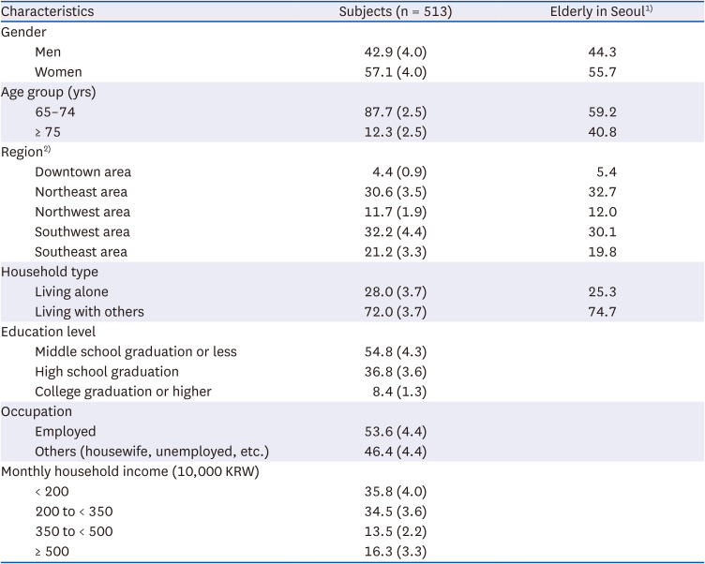The image size is (705, 564).
Task: Click the Downtown area row label
Action: [82, 171]
